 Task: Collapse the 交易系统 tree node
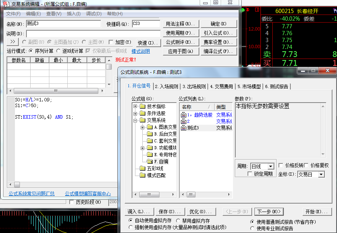click(x=135, y=120)
